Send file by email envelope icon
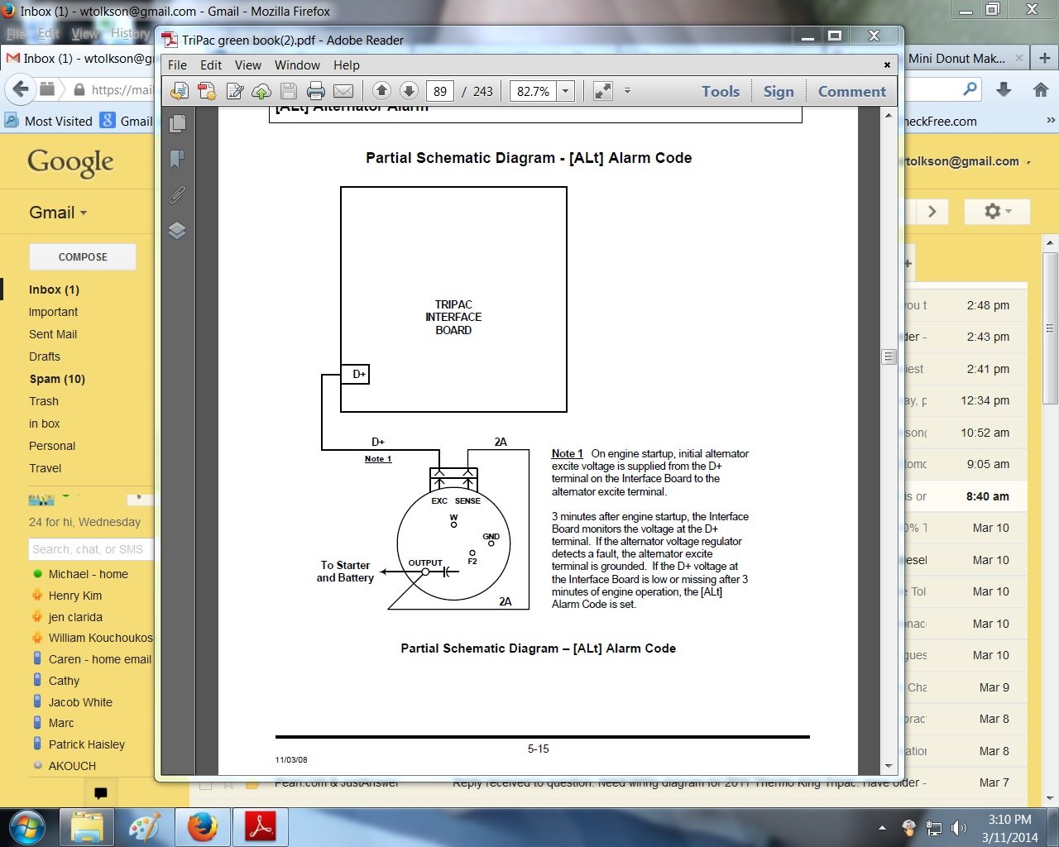Viewport: 1059px width, 847px height. pyautogui.click(x=343, y=91)
